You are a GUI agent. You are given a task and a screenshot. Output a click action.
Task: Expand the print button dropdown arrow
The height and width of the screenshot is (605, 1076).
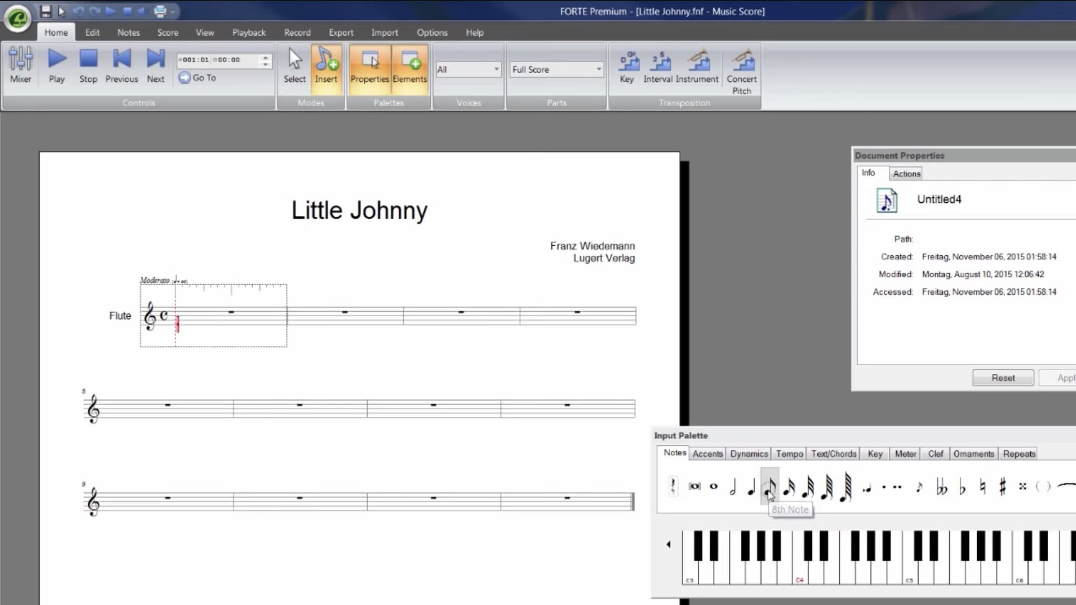pyautogui.click(x=171, y=11)
